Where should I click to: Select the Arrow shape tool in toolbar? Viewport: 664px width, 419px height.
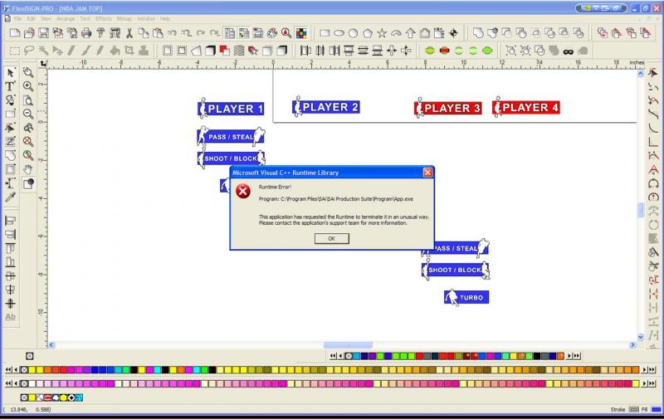[410, 33]
